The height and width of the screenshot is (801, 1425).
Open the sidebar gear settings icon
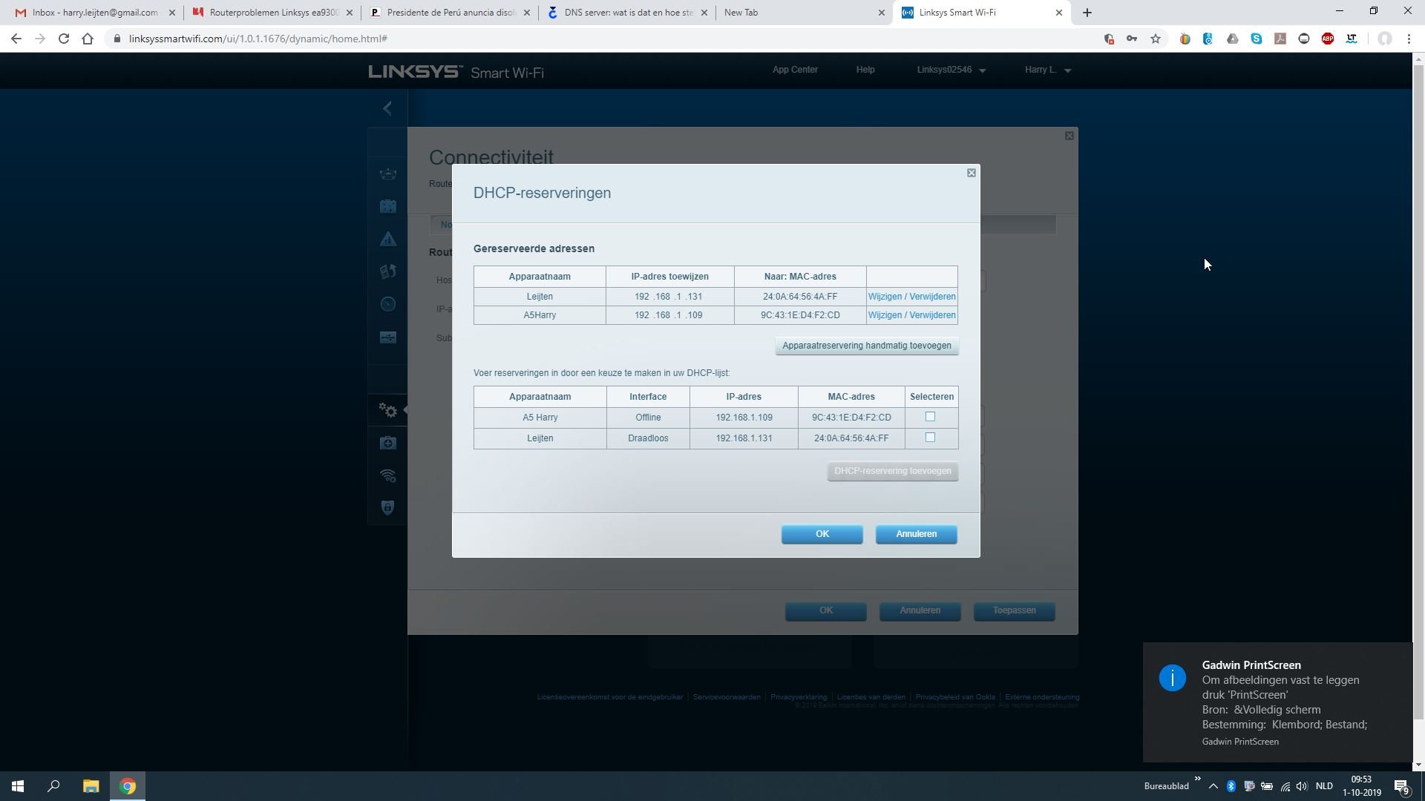pos(387,410)
